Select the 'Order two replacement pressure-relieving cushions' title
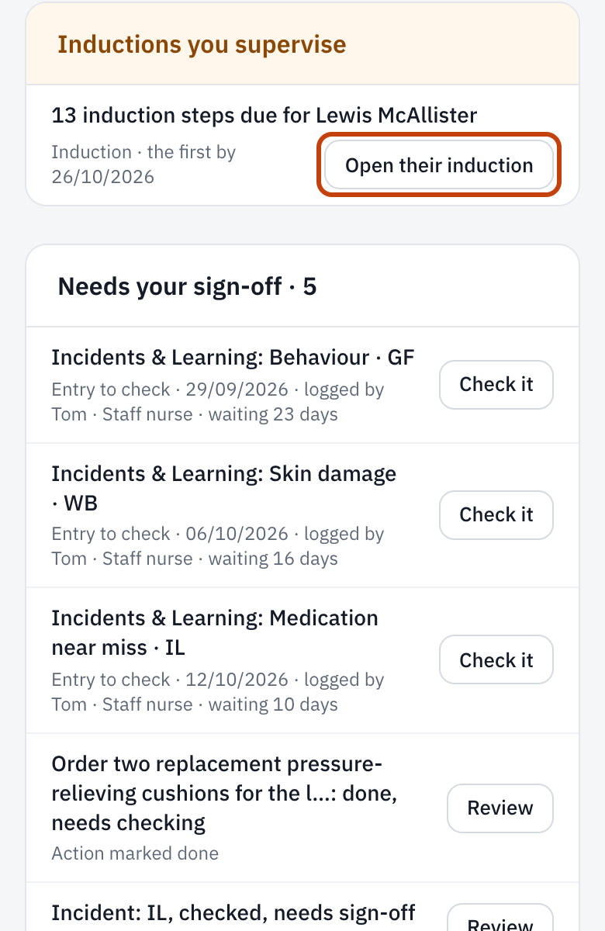The width and height of the screenshot is (605, 931). pos(217,793)
